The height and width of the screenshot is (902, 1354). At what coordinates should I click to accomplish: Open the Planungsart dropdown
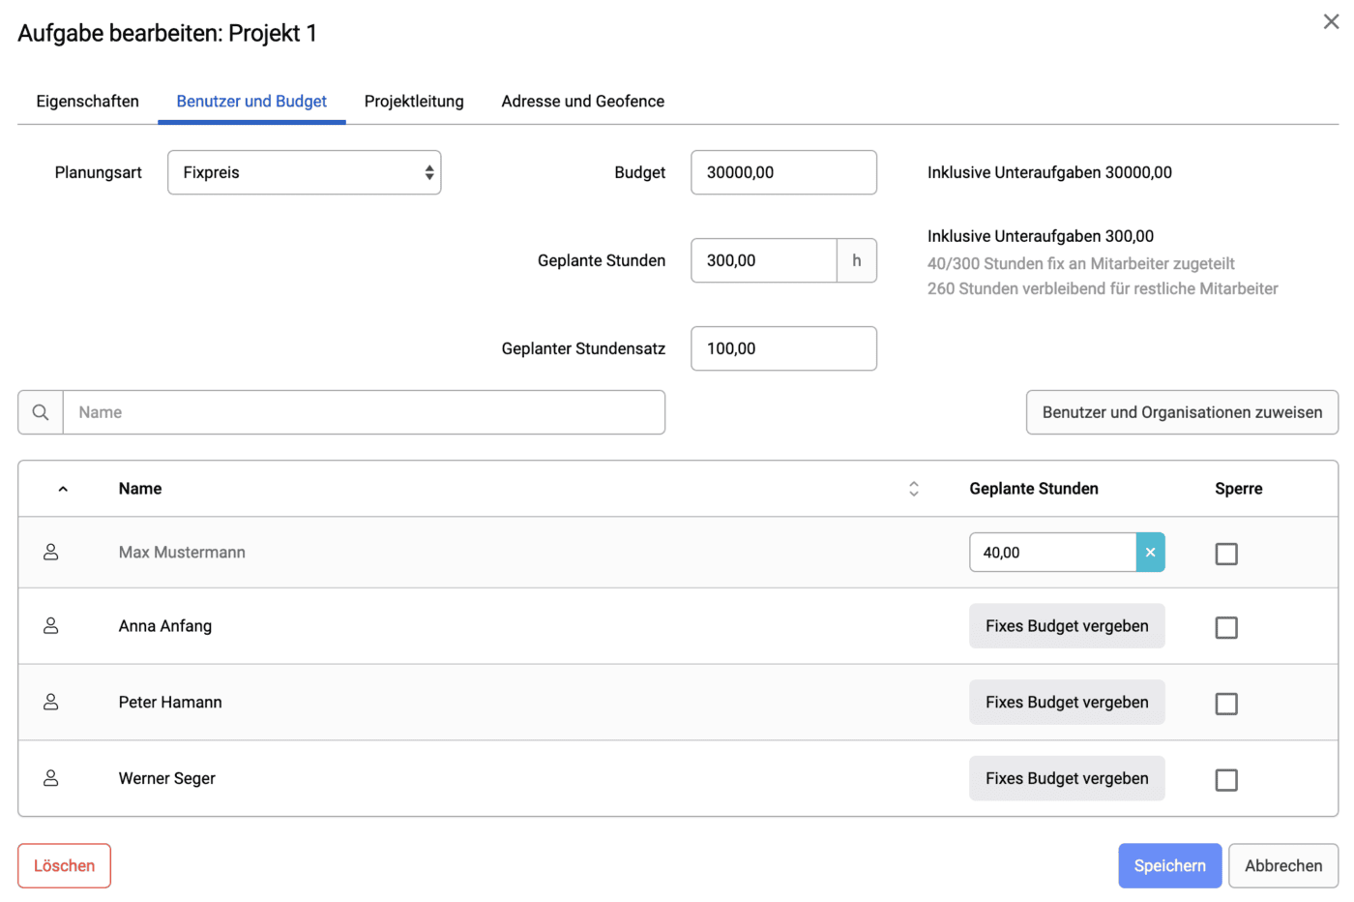click(305, 172)
